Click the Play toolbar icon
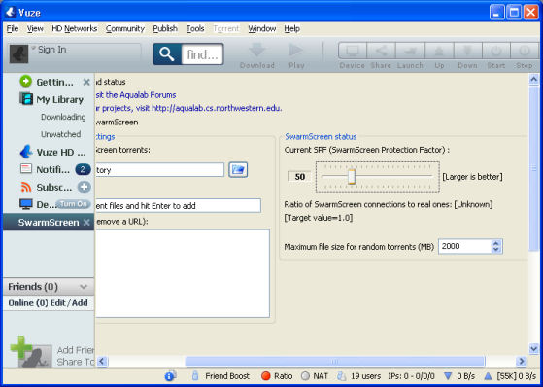Viewport: 543px width, 387px height. [296, 51]
